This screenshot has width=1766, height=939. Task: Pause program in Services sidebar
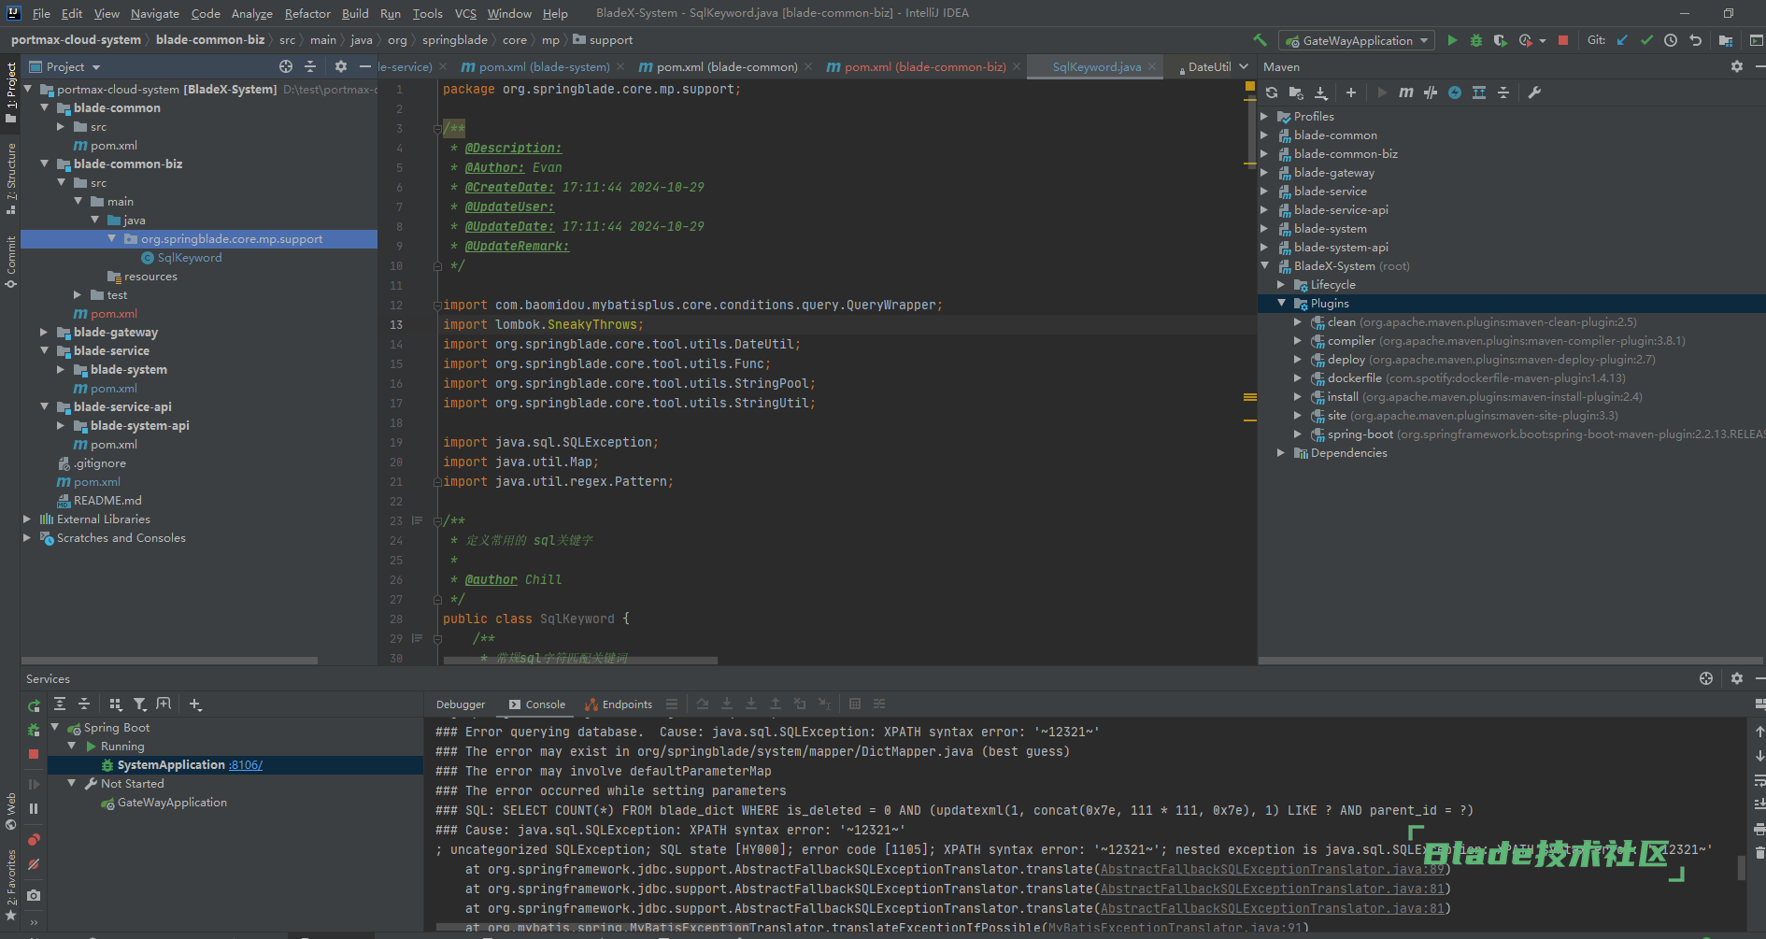[34, 809]
